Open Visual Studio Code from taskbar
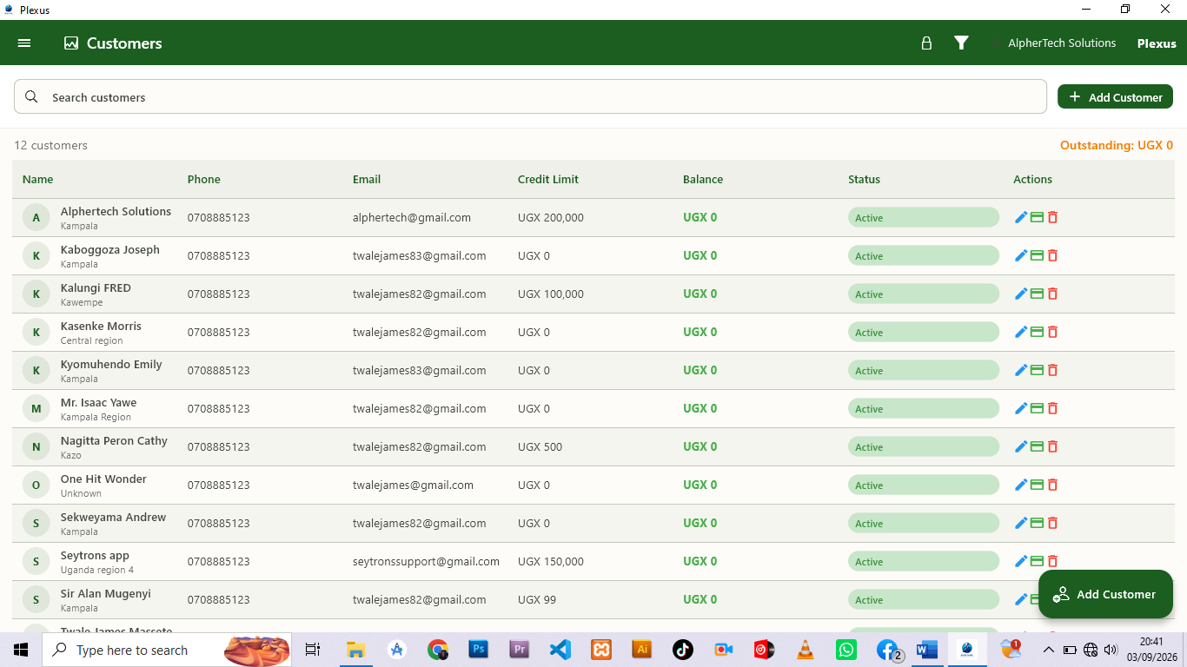1187x667 pixels. [560, 650]
